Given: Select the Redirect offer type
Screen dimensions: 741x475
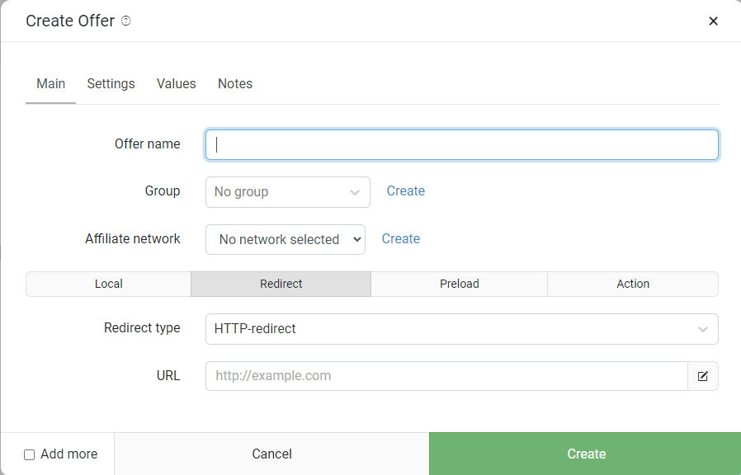Looking at the screenshot, I should pos(281,284).
